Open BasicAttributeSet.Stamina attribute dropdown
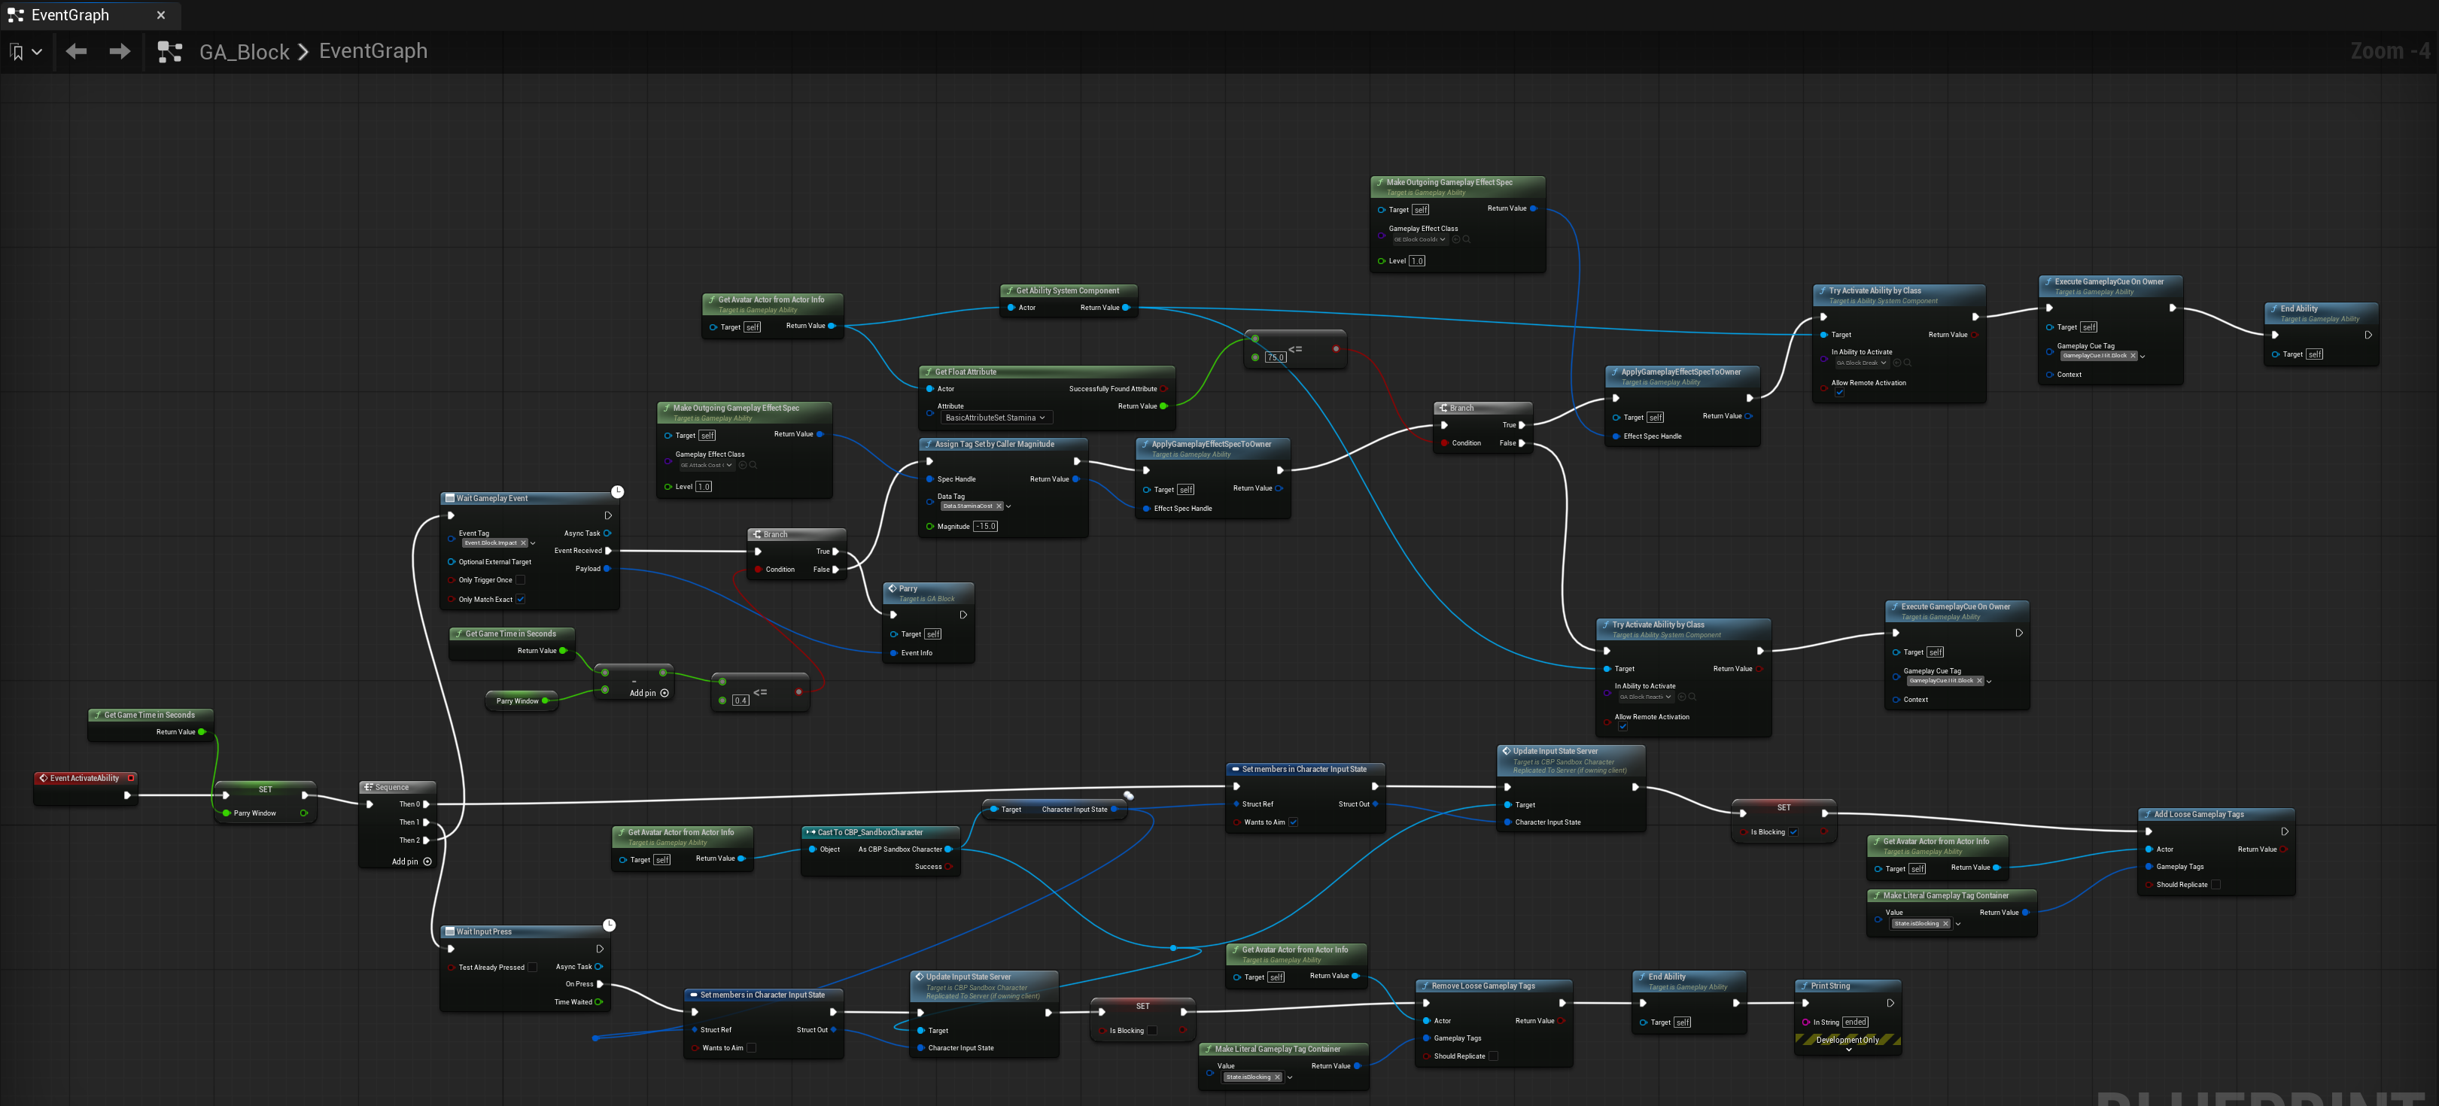This screenshot has height=1106, width=2439. 995,418
